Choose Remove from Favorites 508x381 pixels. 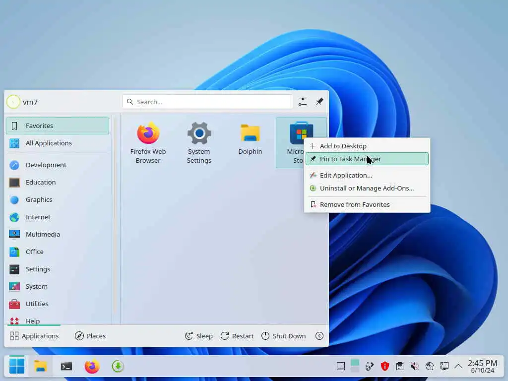pyautogui.click(x=367, y=204)
